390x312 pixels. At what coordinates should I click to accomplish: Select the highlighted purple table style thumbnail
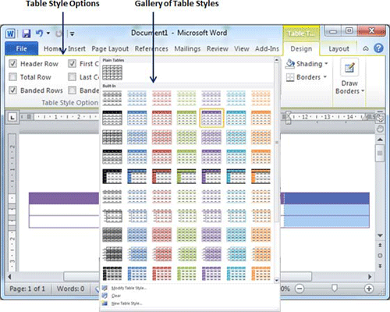click(211, 118)
